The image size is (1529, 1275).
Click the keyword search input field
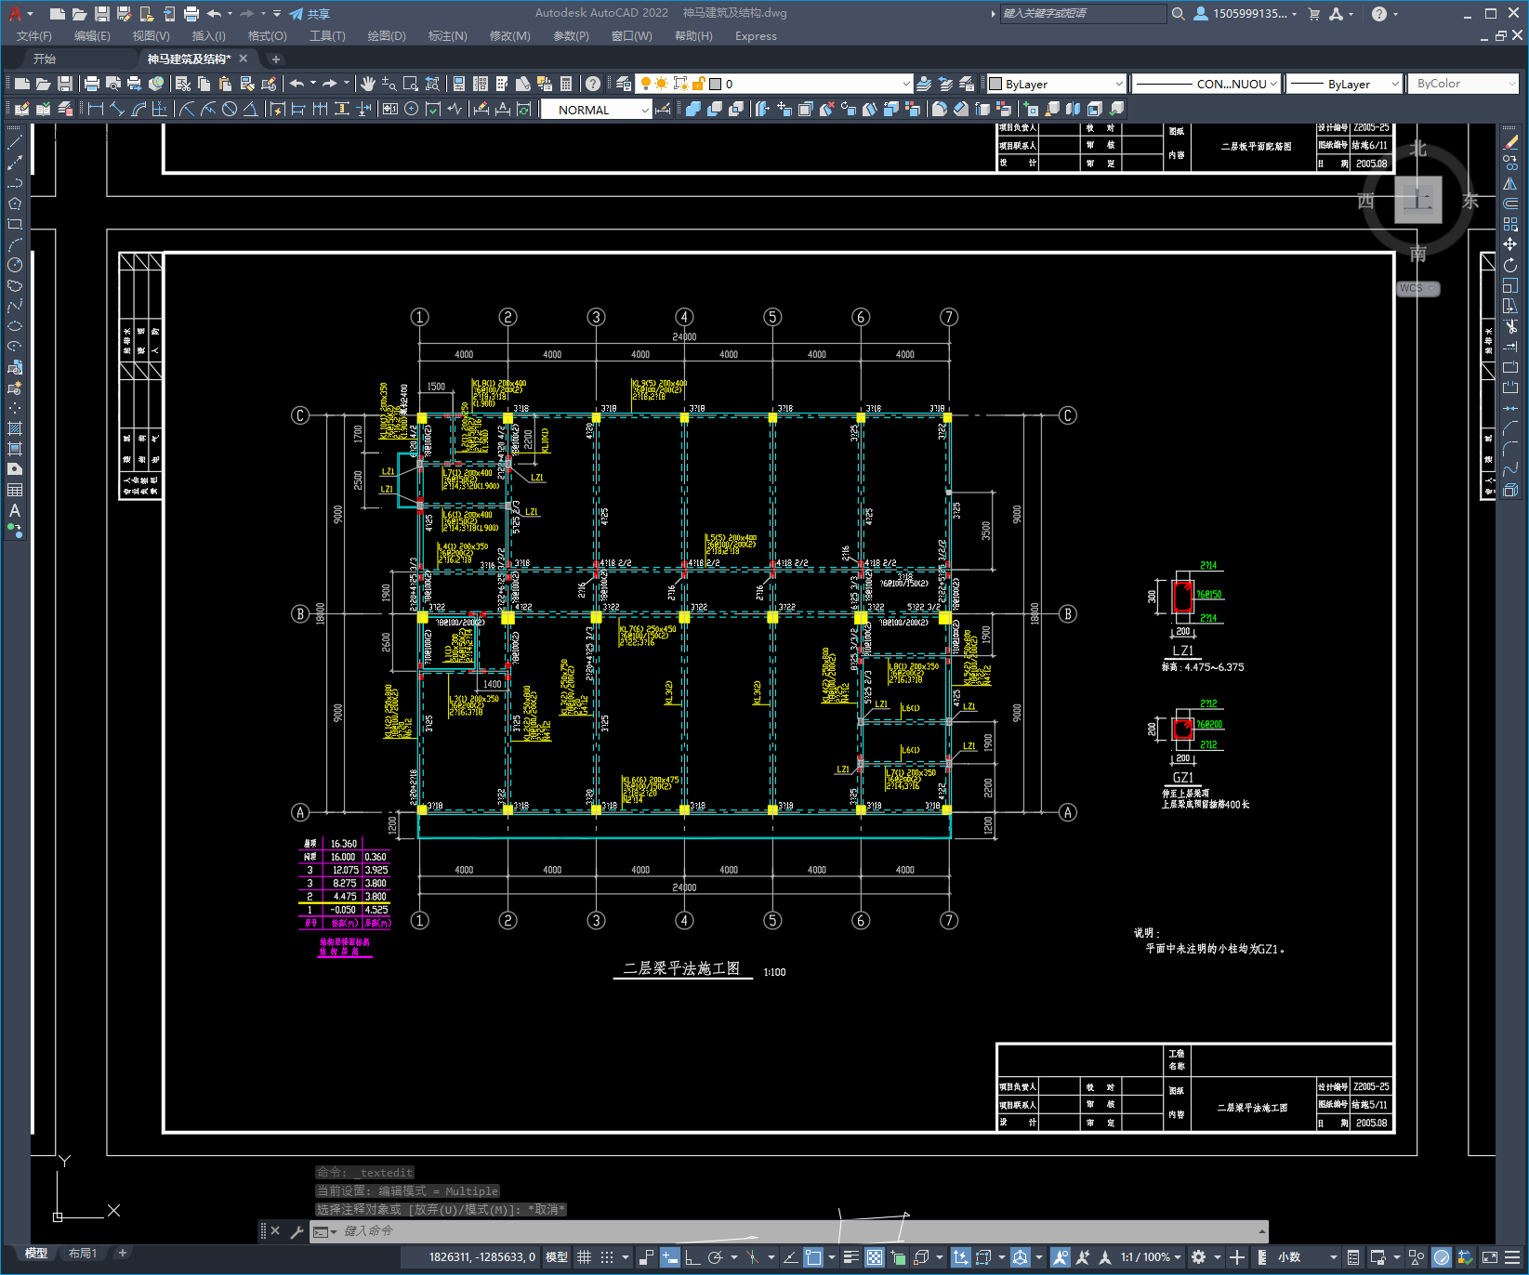1082,13
